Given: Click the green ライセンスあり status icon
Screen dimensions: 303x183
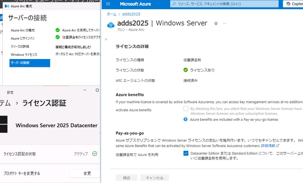Looking at the screenshot, I should tap(185, 70).
